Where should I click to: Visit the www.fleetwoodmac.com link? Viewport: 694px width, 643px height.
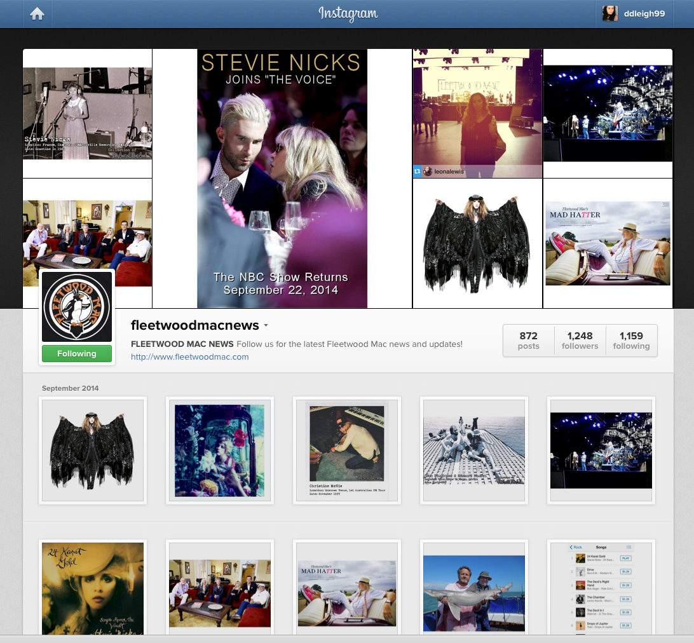pos(189,357)
